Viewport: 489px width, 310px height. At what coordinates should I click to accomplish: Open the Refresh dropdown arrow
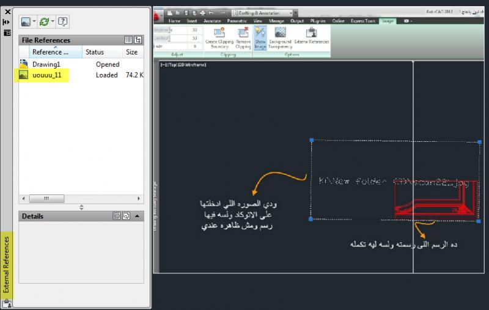point(53,21)
